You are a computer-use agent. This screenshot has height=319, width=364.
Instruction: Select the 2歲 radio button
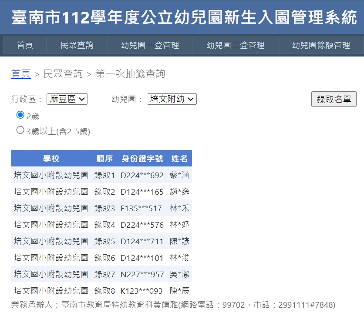coord(20,115)
